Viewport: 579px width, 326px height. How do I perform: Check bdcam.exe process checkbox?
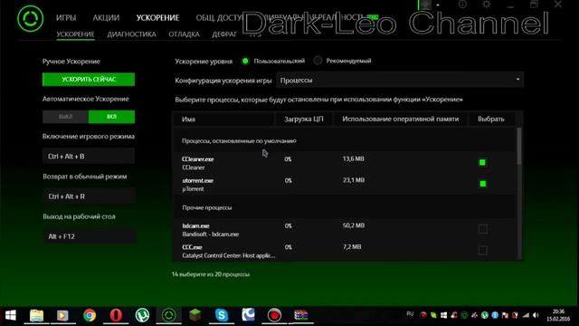coord(482,229)
